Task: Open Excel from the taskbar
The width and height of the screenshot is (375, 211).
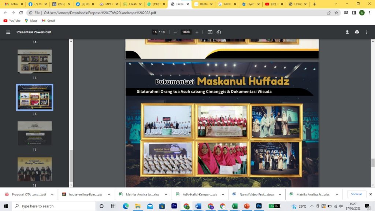Action: click(x=234, y=206)
